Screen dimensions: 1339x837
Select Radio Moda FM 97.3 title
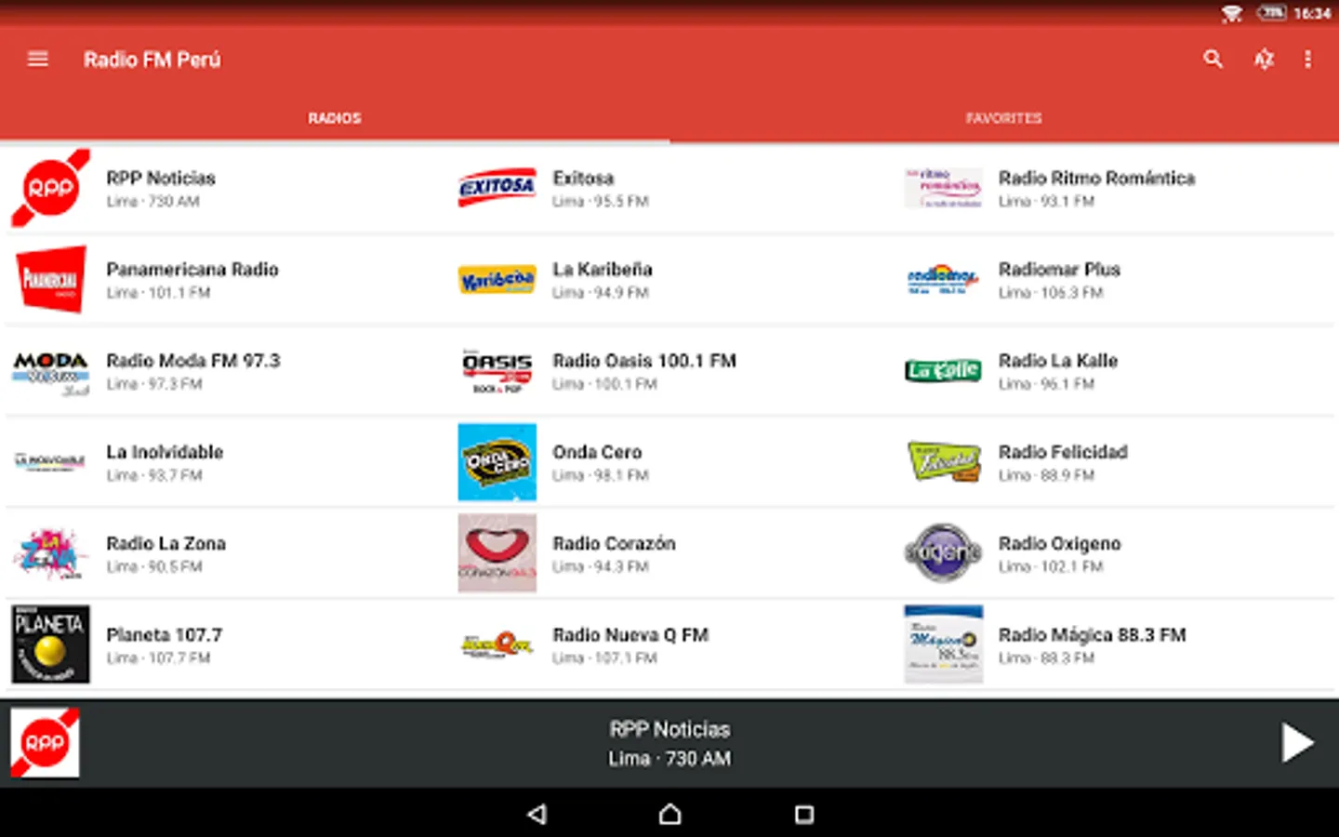[192, 360]
